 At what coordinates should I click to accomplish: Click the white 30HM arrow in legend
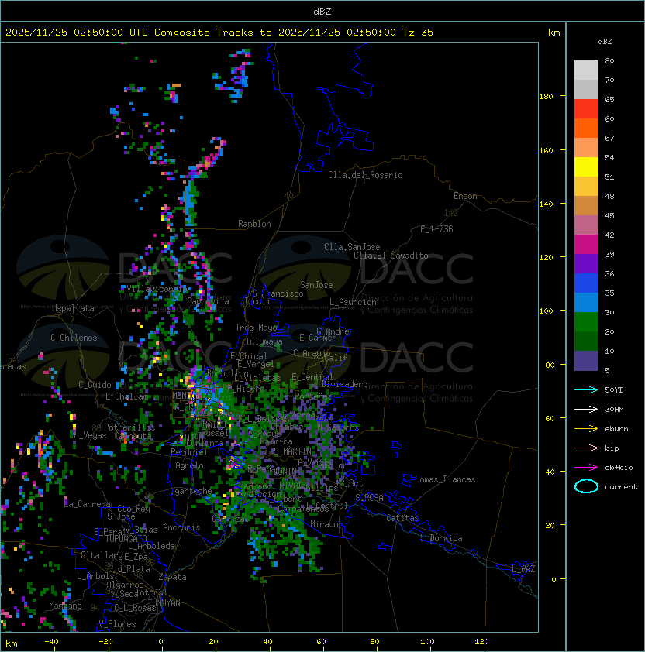(586, 409)
